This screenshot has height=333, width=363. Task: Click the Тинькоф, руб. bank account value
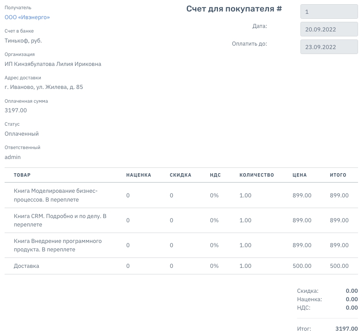(23, 41)
